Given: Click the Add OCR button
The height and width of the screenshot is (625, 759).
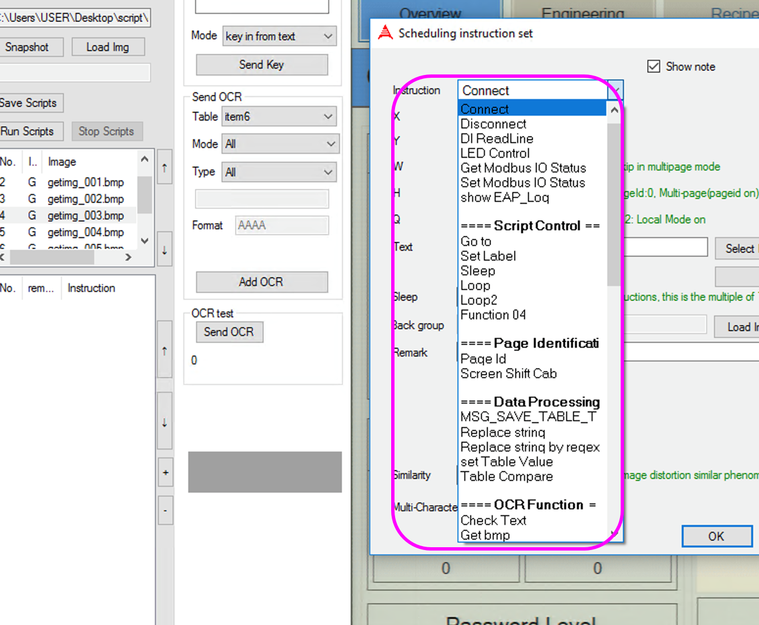Looking at the screenshot, I should tap(261, 282).
